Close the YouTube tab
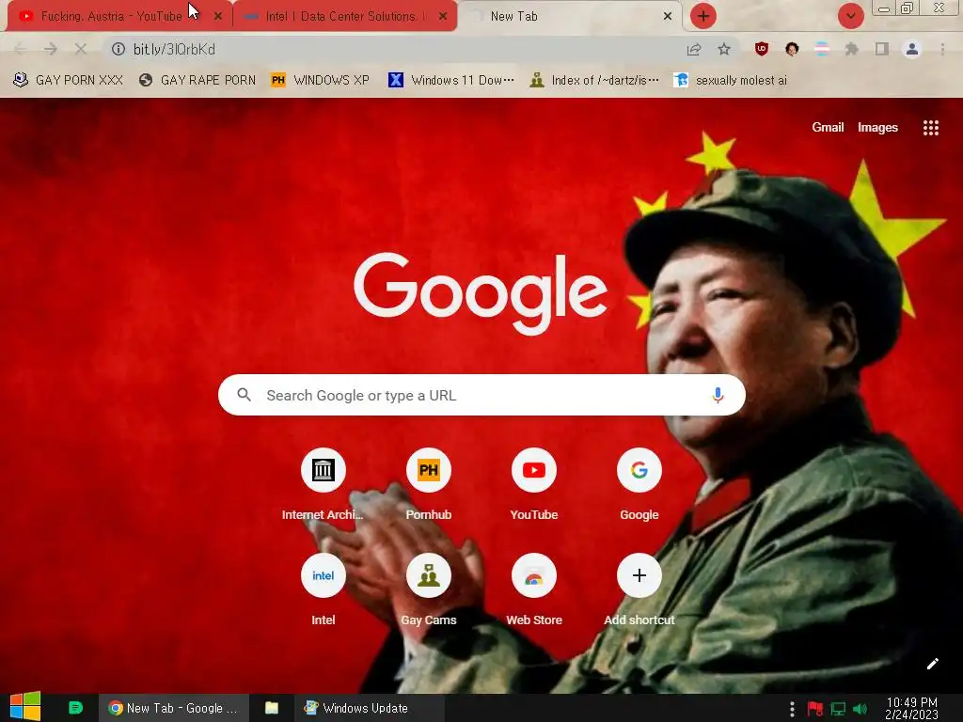Image resolution: width=963 pixels, height=722 pixels. [218, 17]
